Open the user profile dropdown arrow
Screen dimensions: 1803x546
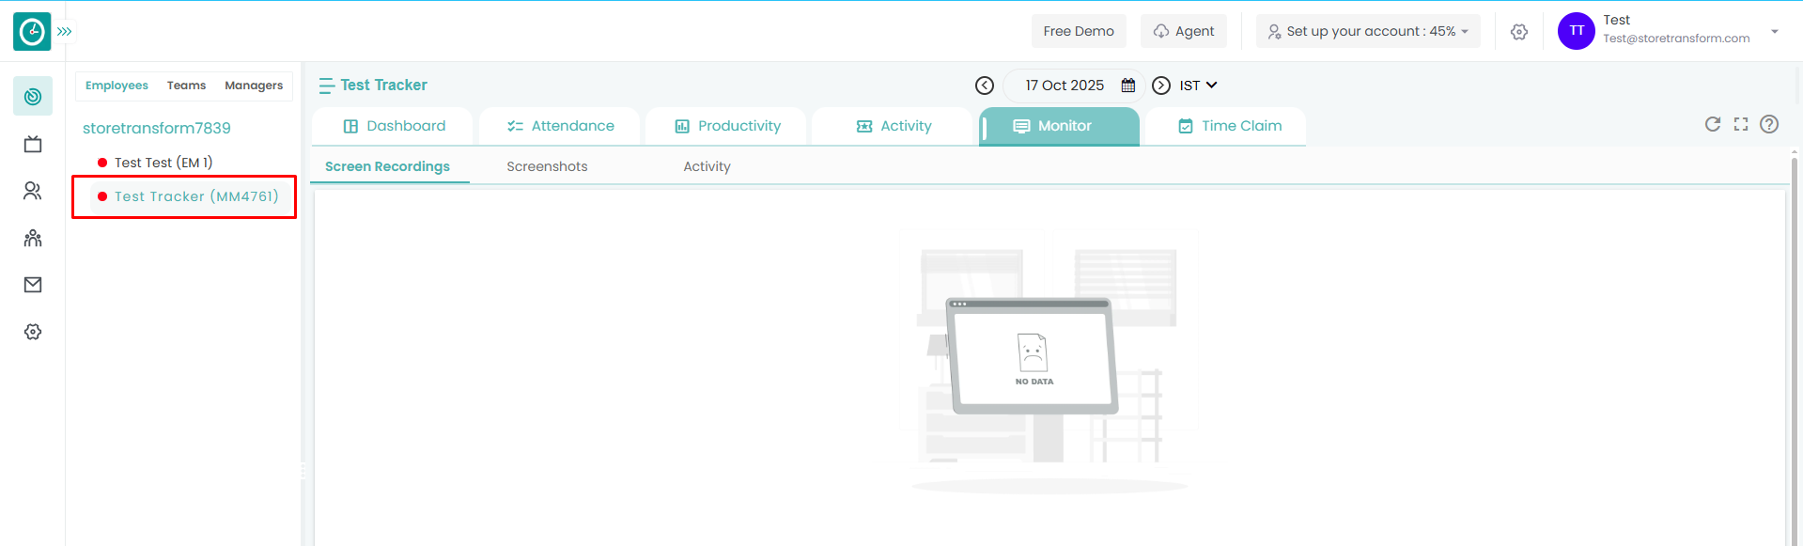coord(1775,31)
